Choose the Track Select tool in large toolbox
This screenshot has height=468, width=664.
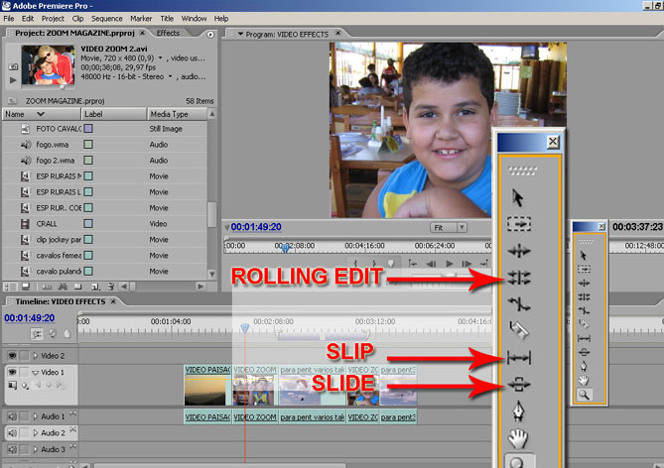[519, 224]
